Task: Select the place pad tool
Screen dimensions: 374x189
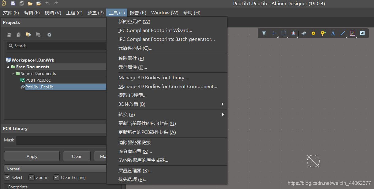Action: click(x=313, y=33)
